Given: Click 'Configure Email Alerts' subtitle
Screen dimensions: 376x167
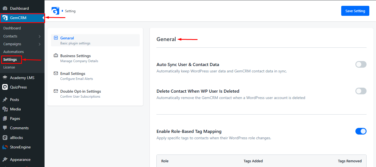Looking at the screenshot, I should pyautogui.click(x=77, y=79).
